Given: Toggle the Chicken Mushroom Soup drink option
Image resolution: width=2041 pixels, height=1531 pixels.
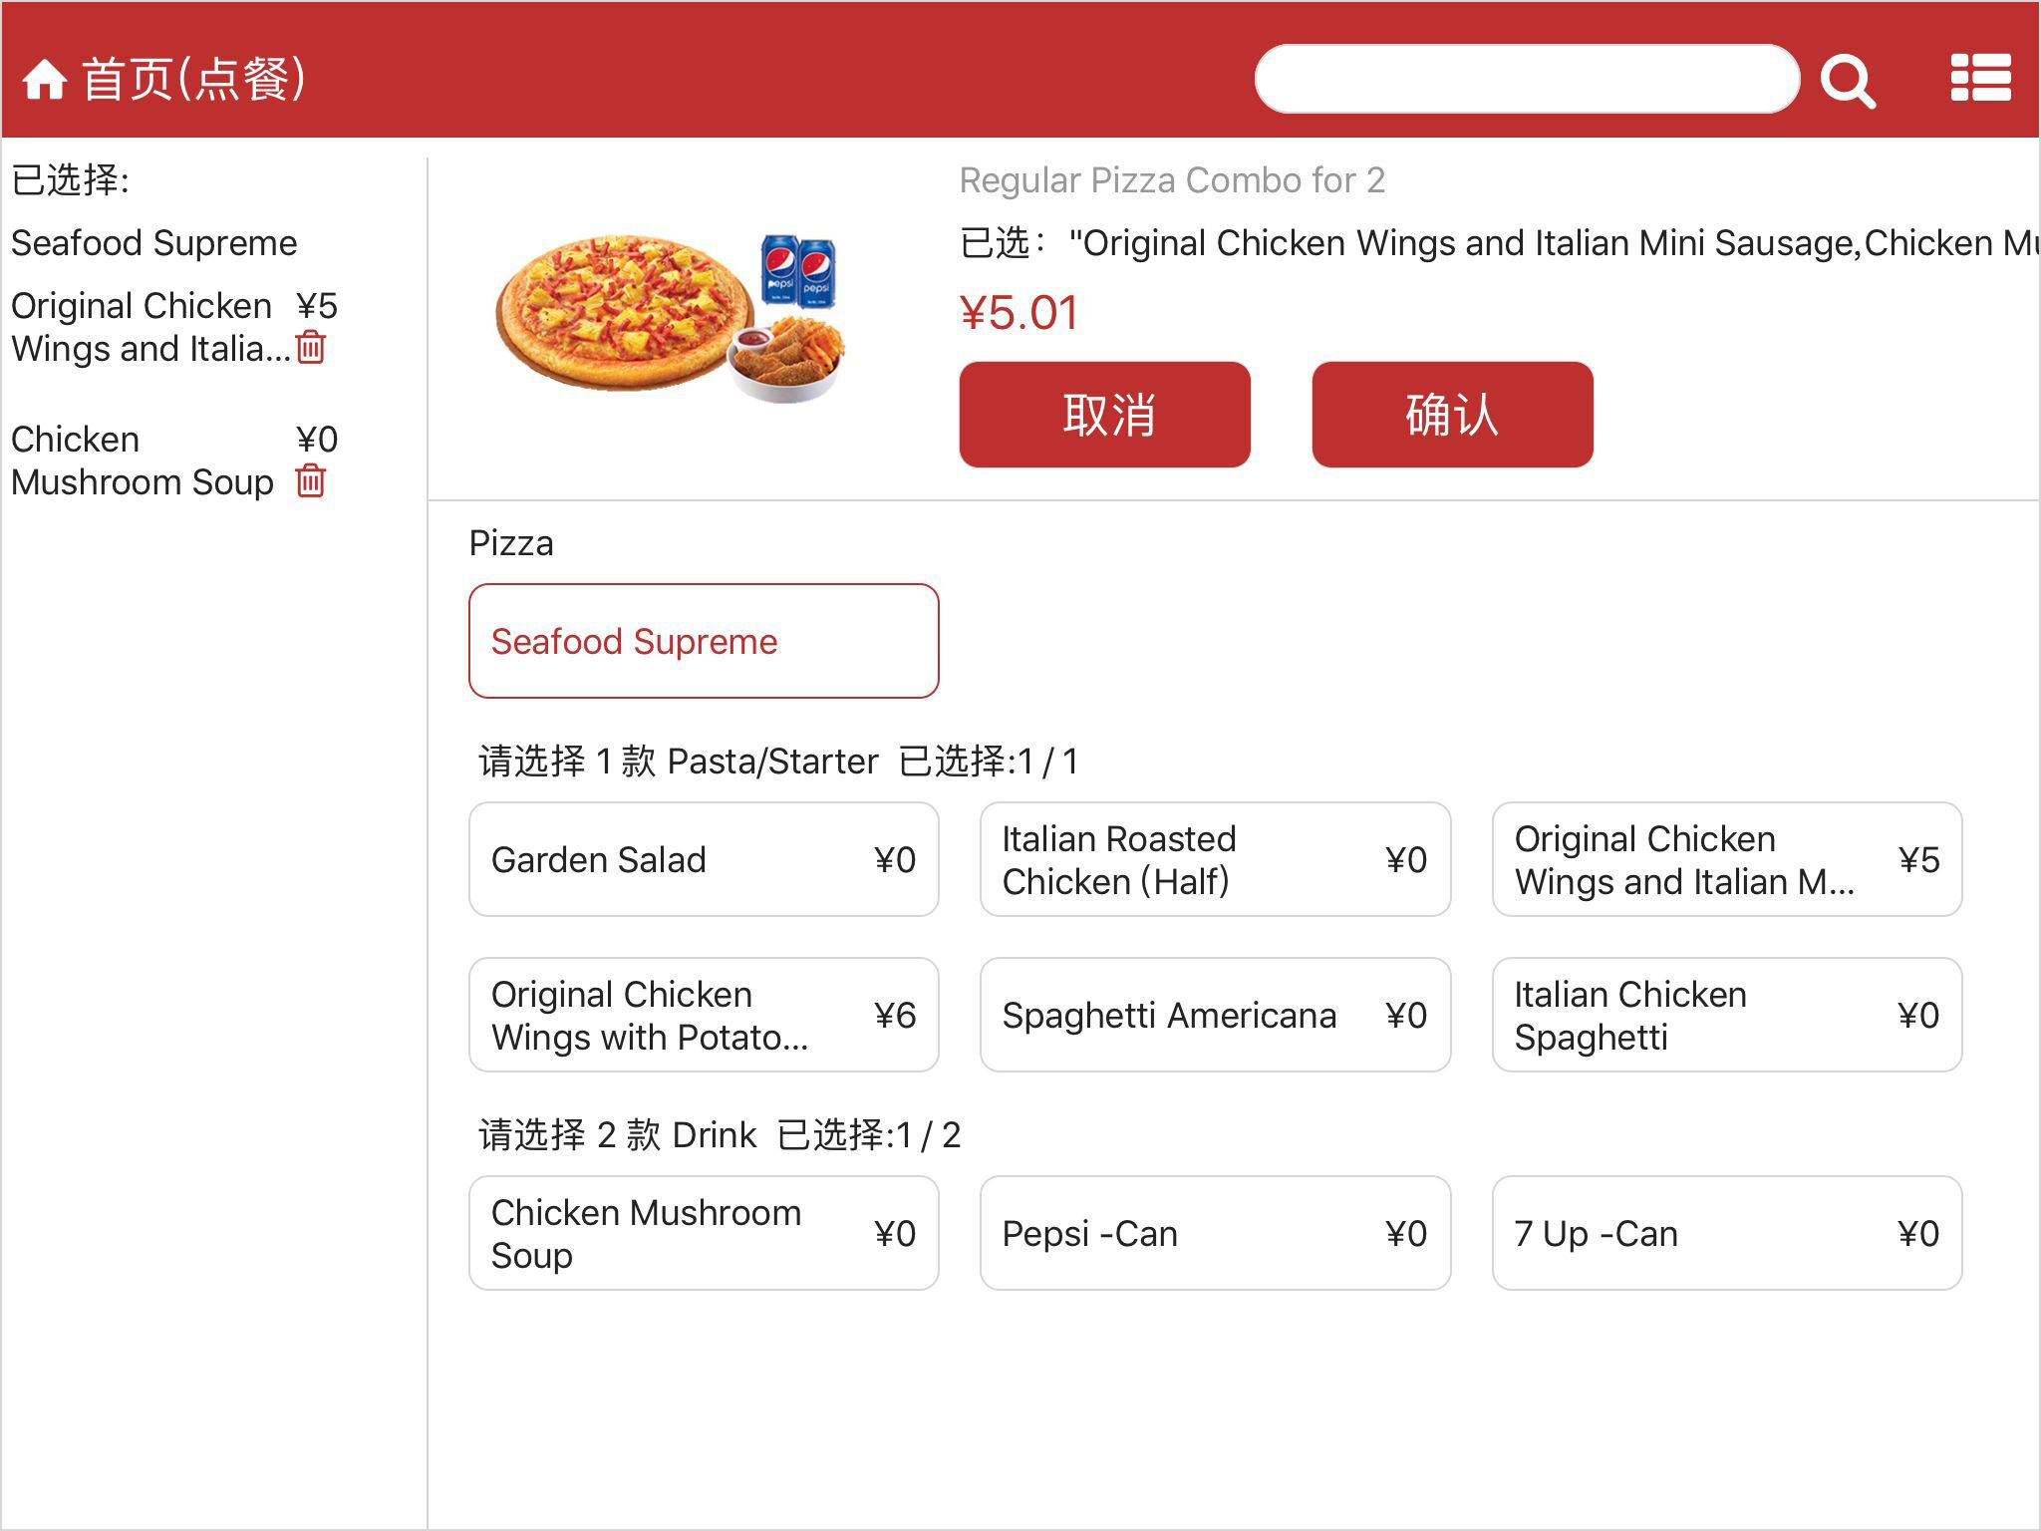Looking at the screenshot, I should coord(704,1233).
